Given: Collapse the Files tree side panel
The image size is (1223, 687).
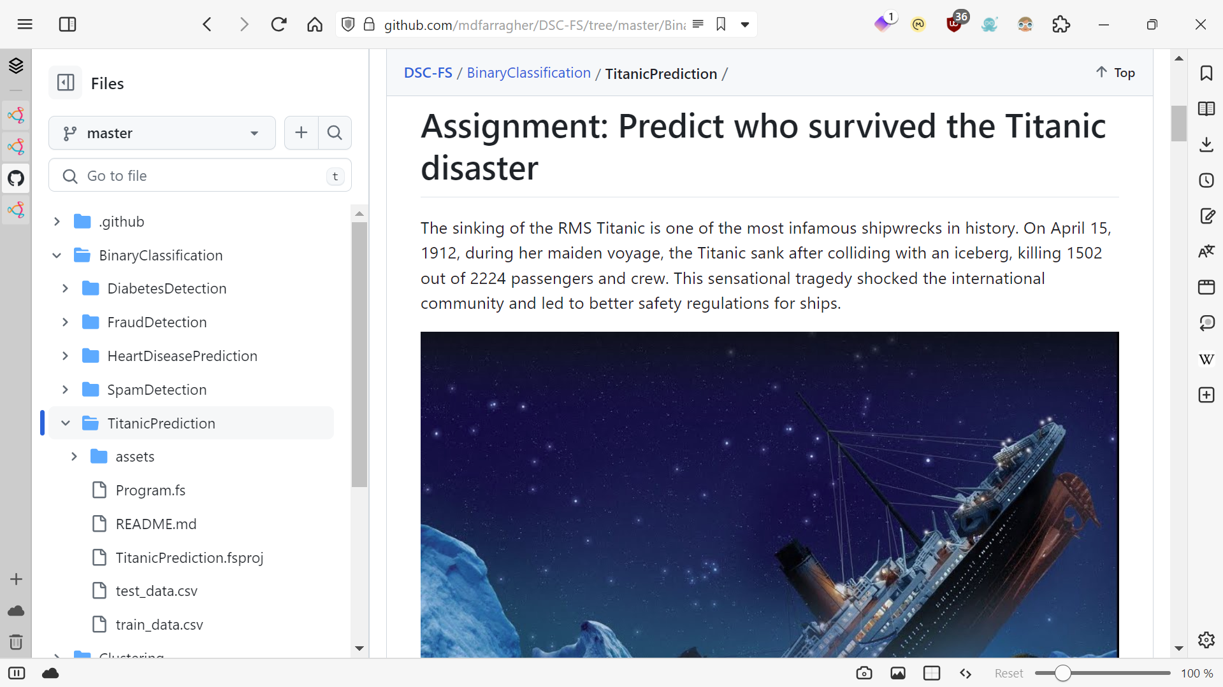Looking at the screenshot, I should pyautogui.click(x=66, y=83).
